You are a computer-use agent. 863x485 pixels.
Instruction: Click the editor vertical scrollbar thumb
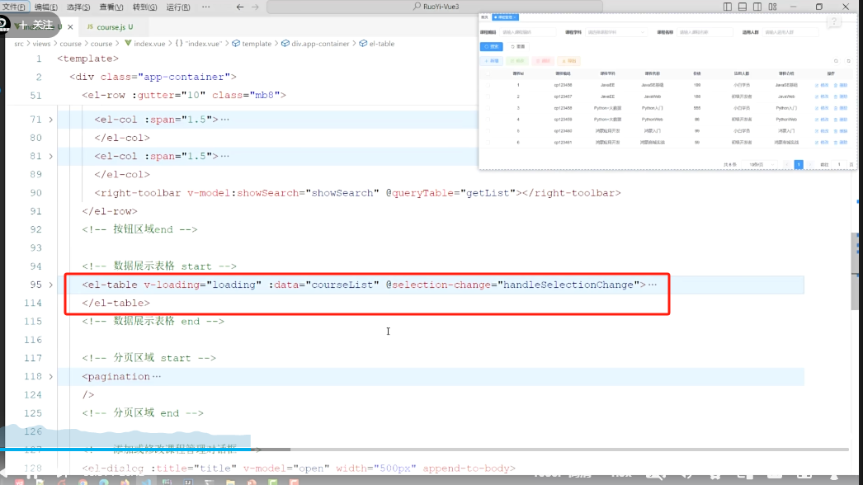pos(854,271)
